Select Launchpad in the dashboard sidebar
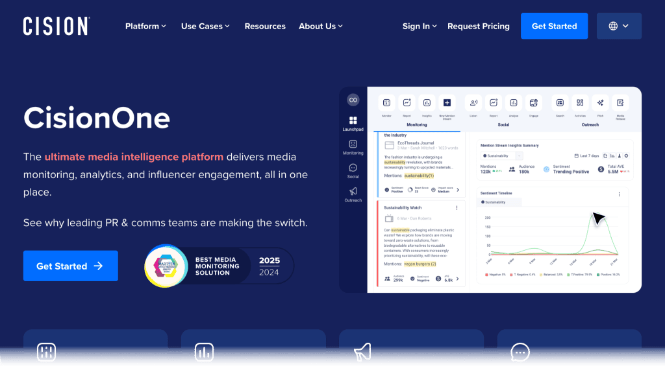This screenshot has height=368, width=665. pyautogui.click(x=353, y=124)
